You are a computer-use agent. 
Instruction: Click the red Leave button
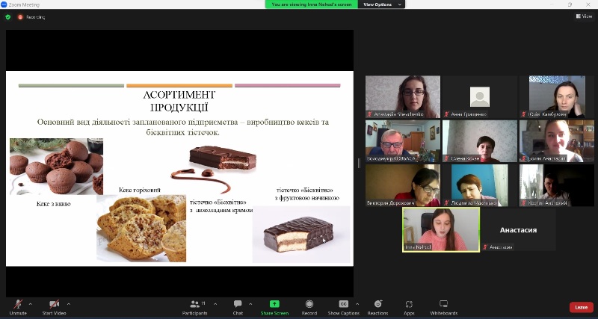click(582, 307)
